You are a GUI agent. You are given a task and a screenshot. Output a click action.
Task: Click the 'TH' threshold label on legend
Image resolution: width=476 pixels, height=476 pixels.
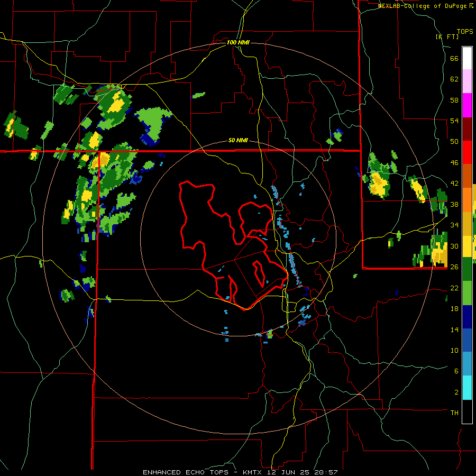[x=454, y=413]
